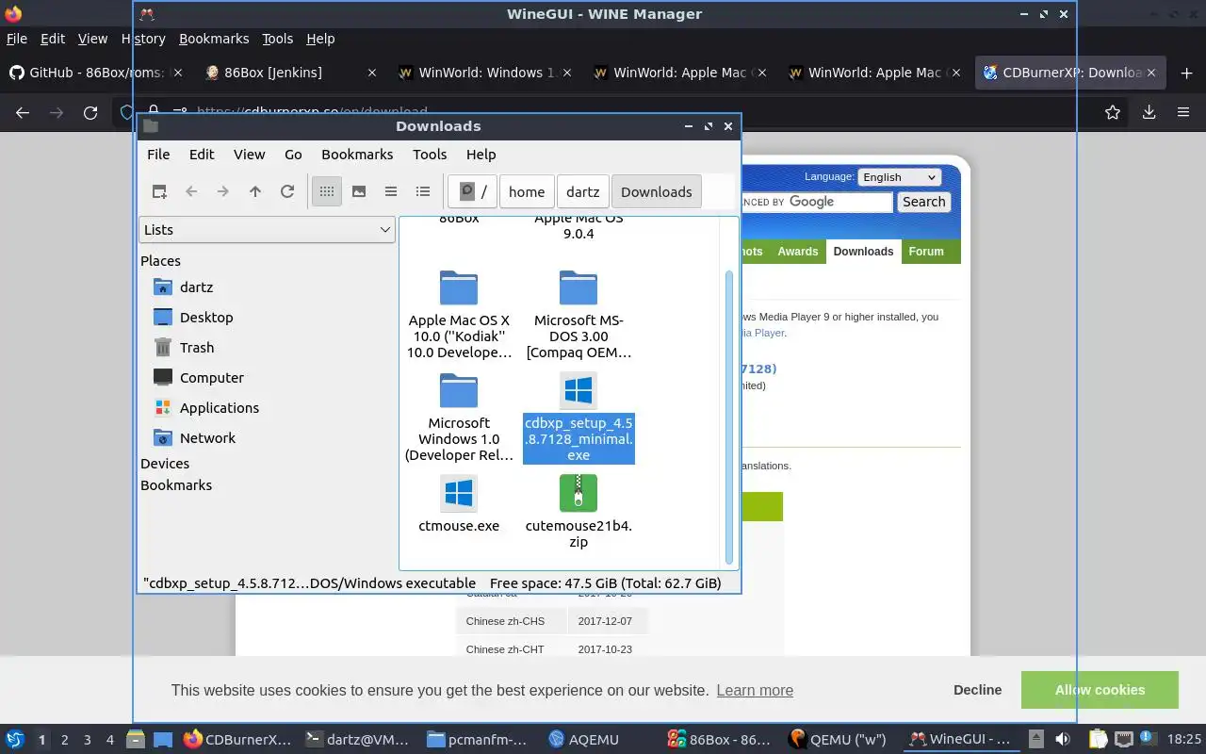Image resolution: width=1206 pixels, height=754 pixels.
Task: Decline cookies on website
Action: (977, 690)
